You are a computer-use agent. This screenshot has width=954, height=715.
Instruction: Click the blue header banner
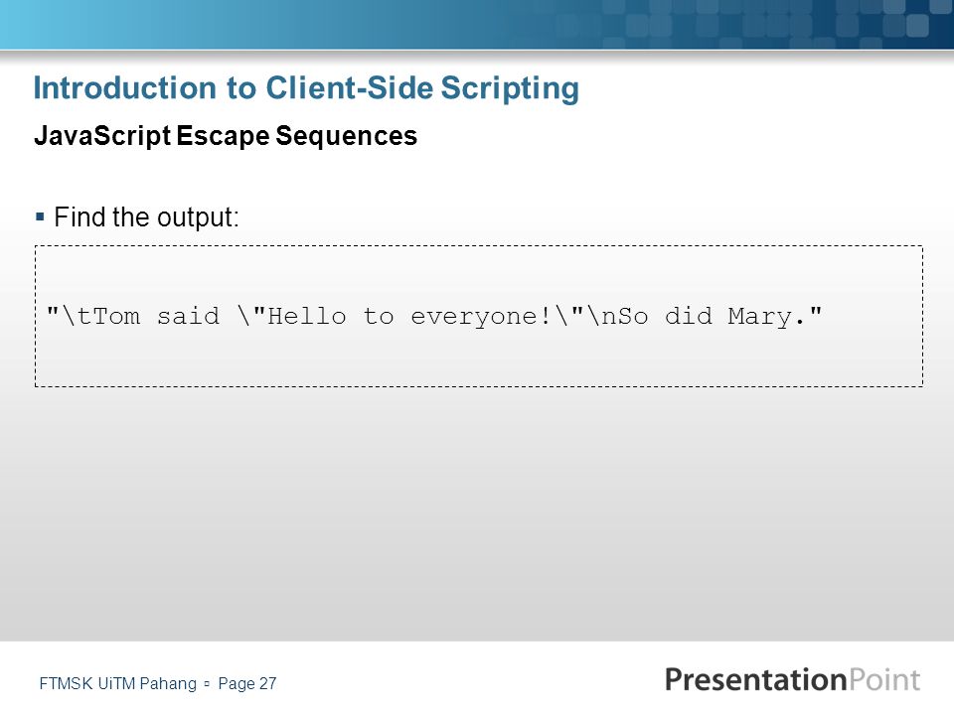pos(477,24)
